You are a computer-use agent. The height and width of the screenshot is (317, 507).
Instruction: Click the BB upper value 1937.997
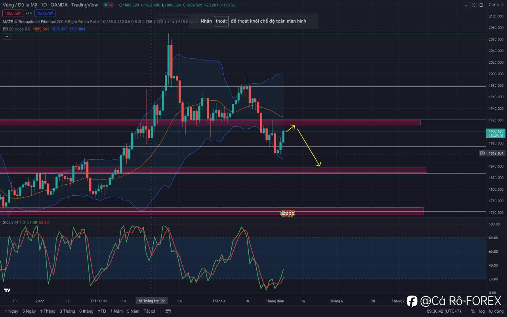59,29
